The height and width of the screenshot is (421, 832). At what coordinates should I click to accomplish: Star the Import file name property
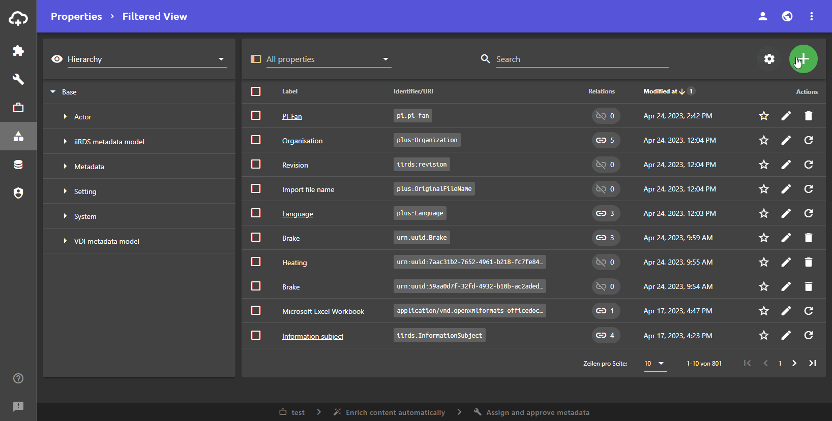(764, 189)
